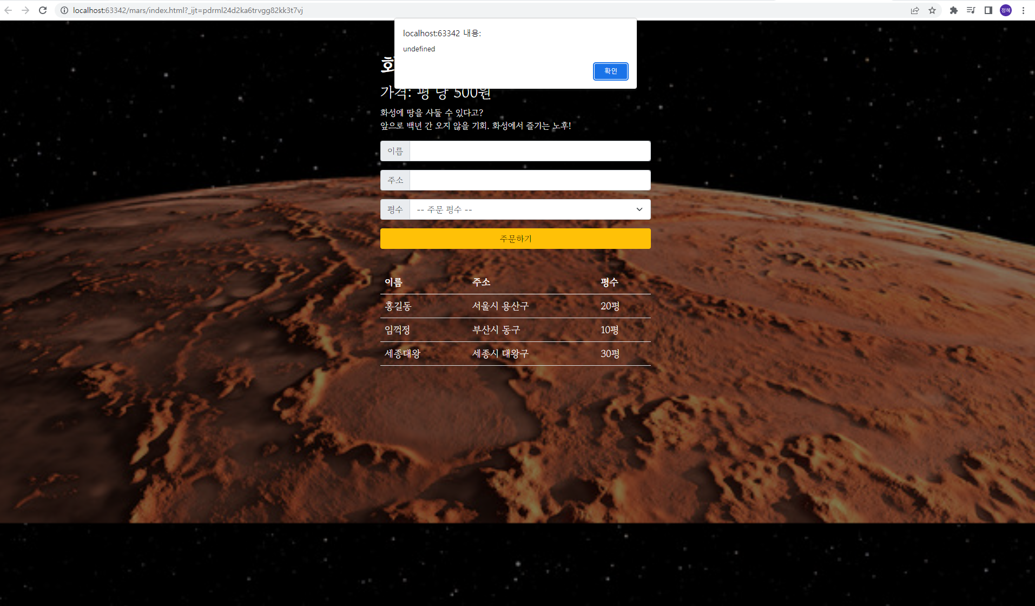Image resolution: width=1035 pixels, height=606 pixels.
Task: Select the 임꺽정 name cell
Action: click(x=397, y=330)
